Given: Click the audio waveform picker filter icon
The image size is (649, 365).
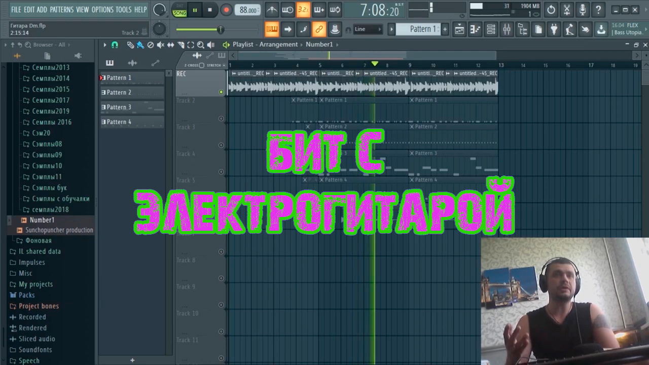Looking at the screenshot, I should [132, 63].
